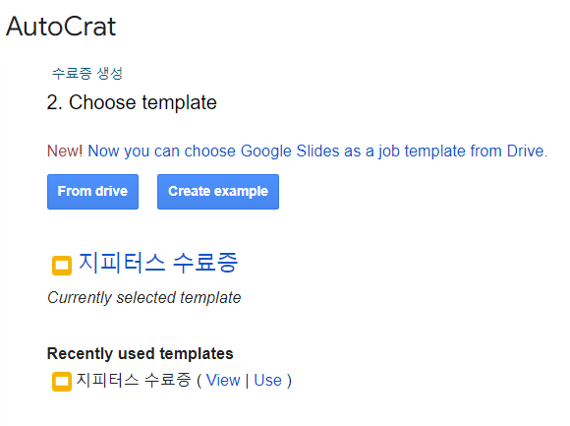Screen dimensions: 570x426
Task: Click the '2. Choose template' step heading
Action: 132,102
